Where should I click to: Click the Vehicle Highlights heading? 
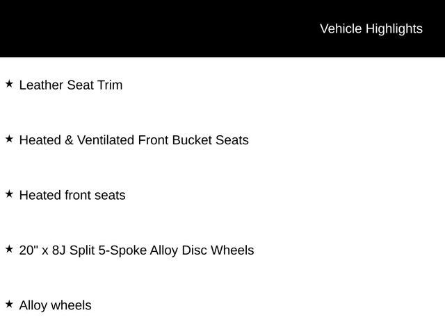pyautogui.click(x=371, y=29)
